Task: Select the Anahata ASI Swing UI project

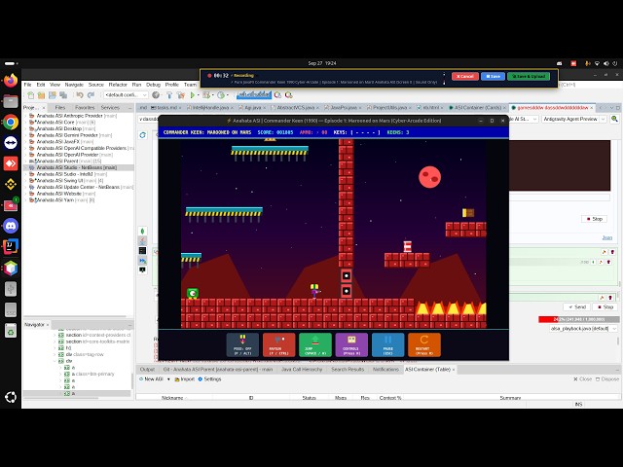Action: 66,181
